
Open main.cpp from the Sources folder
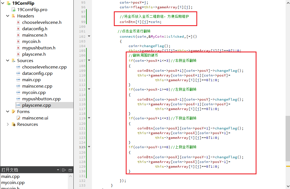point(32,80)
